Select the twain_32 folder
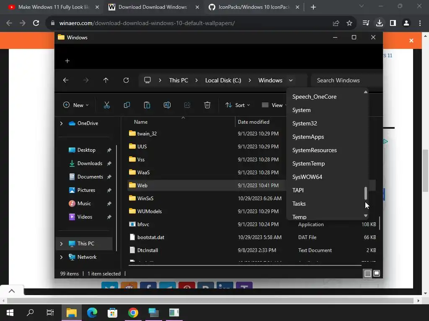 [147, 133]
